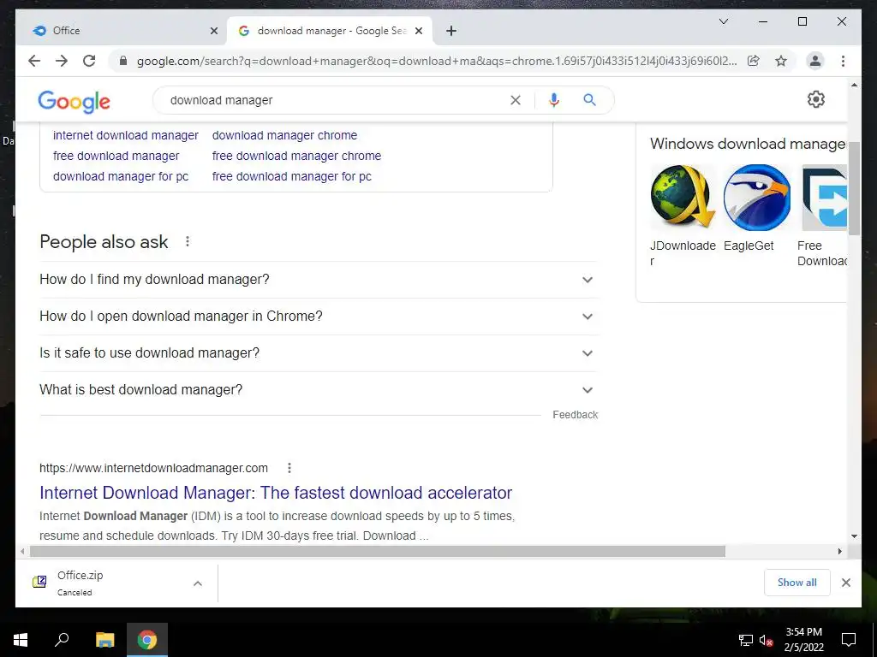Clear the search box with the X
Image resolution: width=877 pixels, height=657 pixels.
pyautogui.click(x=515, y=100)
